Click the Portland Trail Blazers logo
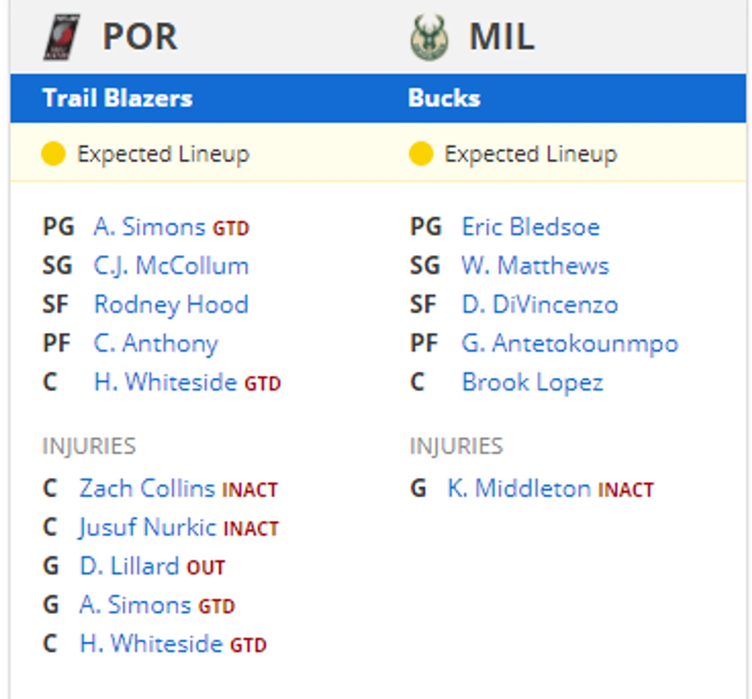The height and width of the screenshot is (699, 752). pos(61,37)
